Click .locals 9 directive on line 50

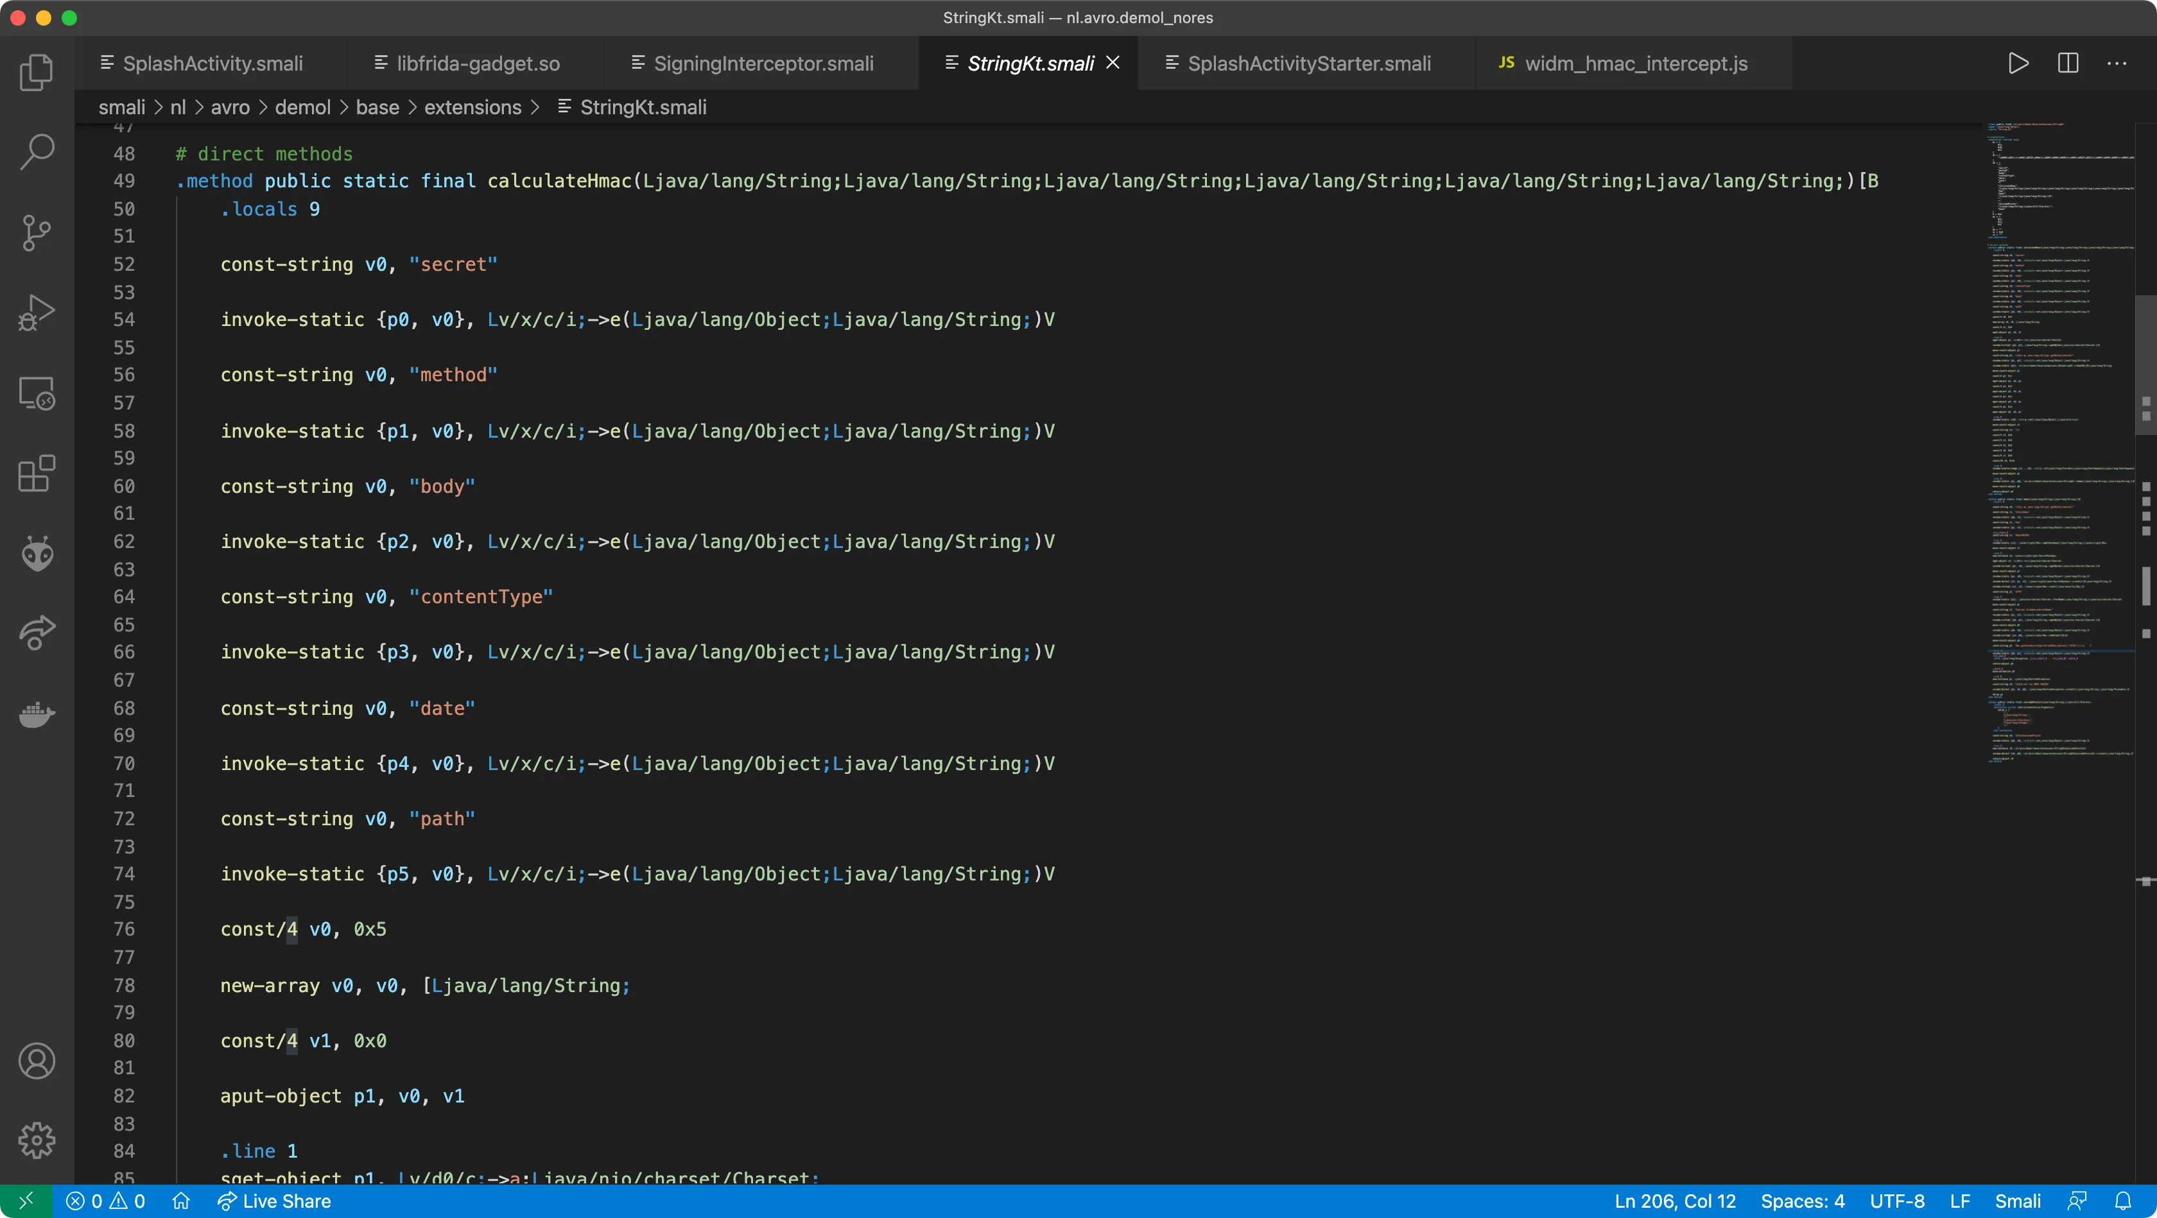(270, 209)
